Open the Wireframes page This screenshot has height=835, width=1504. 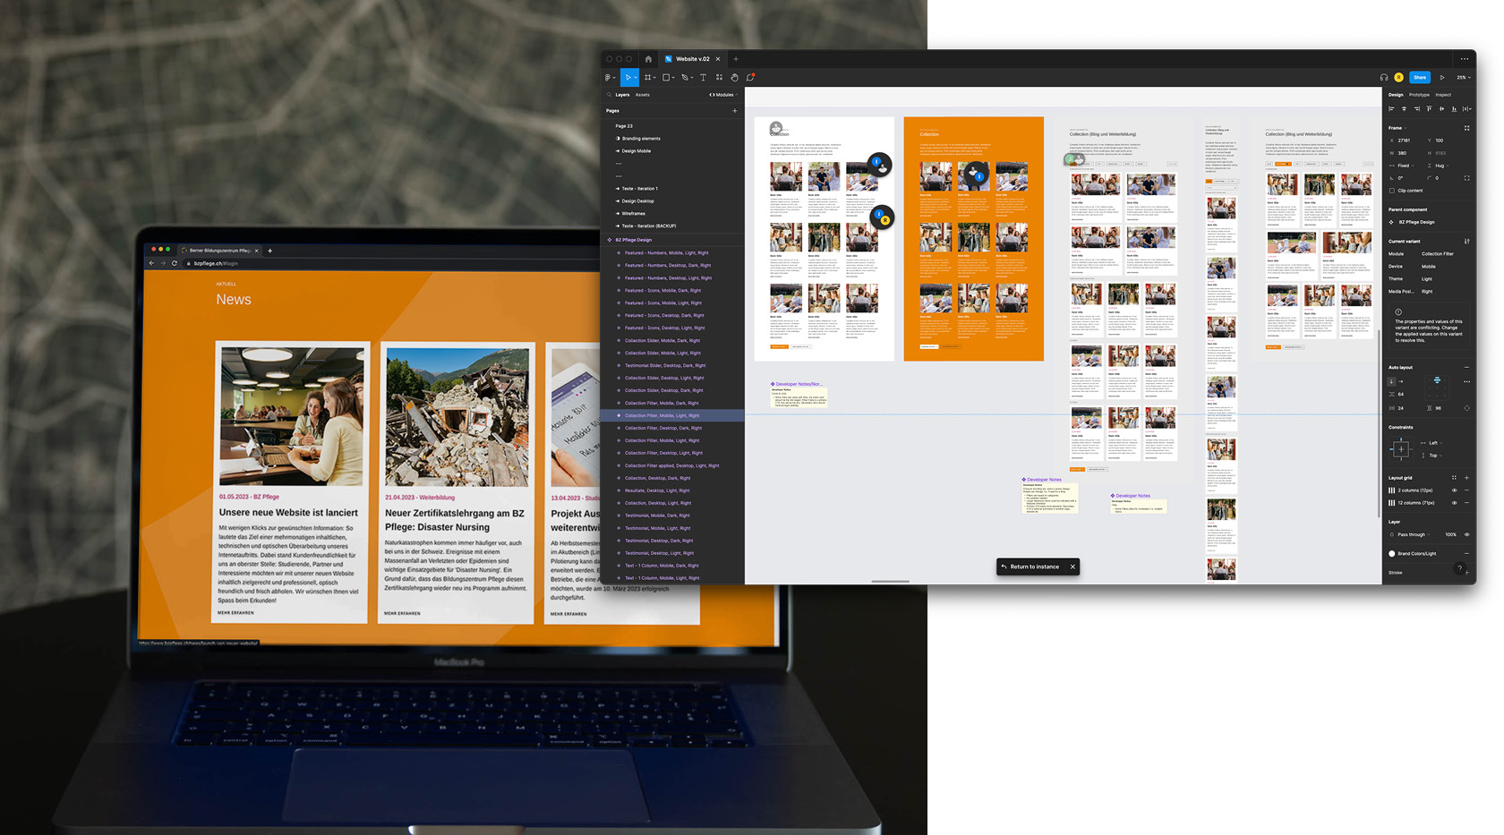tap(633, 214)
